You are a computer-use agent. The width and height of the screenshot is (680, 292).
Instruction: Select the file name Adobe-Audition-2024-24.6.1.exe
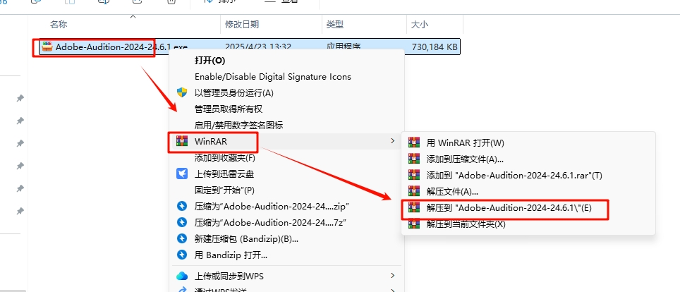pos(121,47)
